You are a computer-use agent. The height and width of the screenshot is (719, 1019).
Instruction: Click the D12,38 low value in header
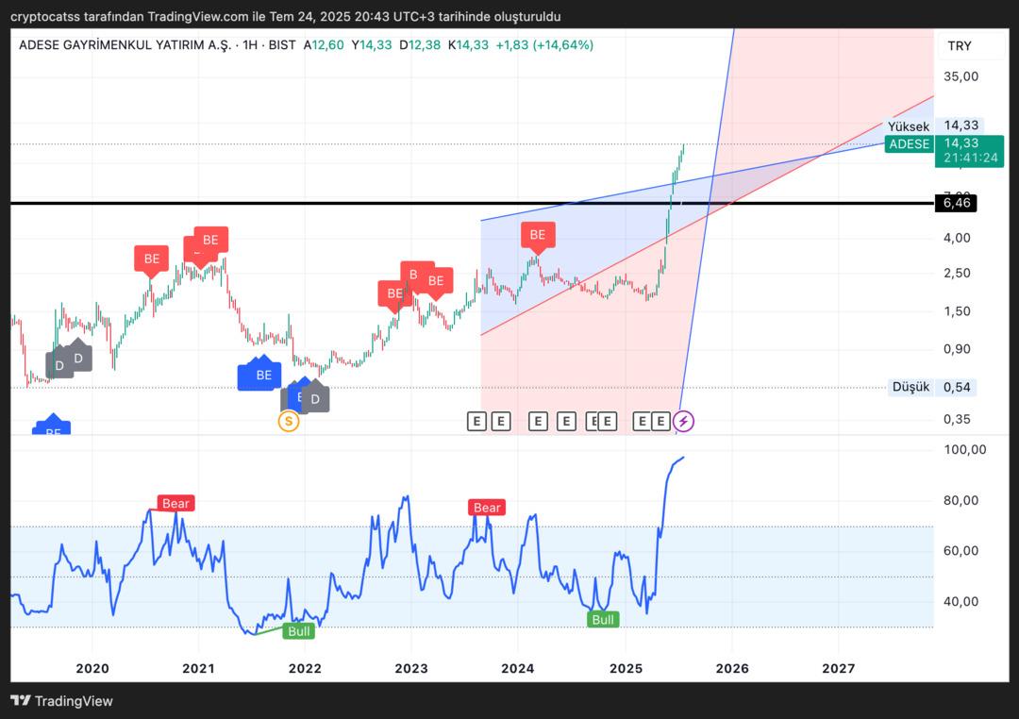420,45
